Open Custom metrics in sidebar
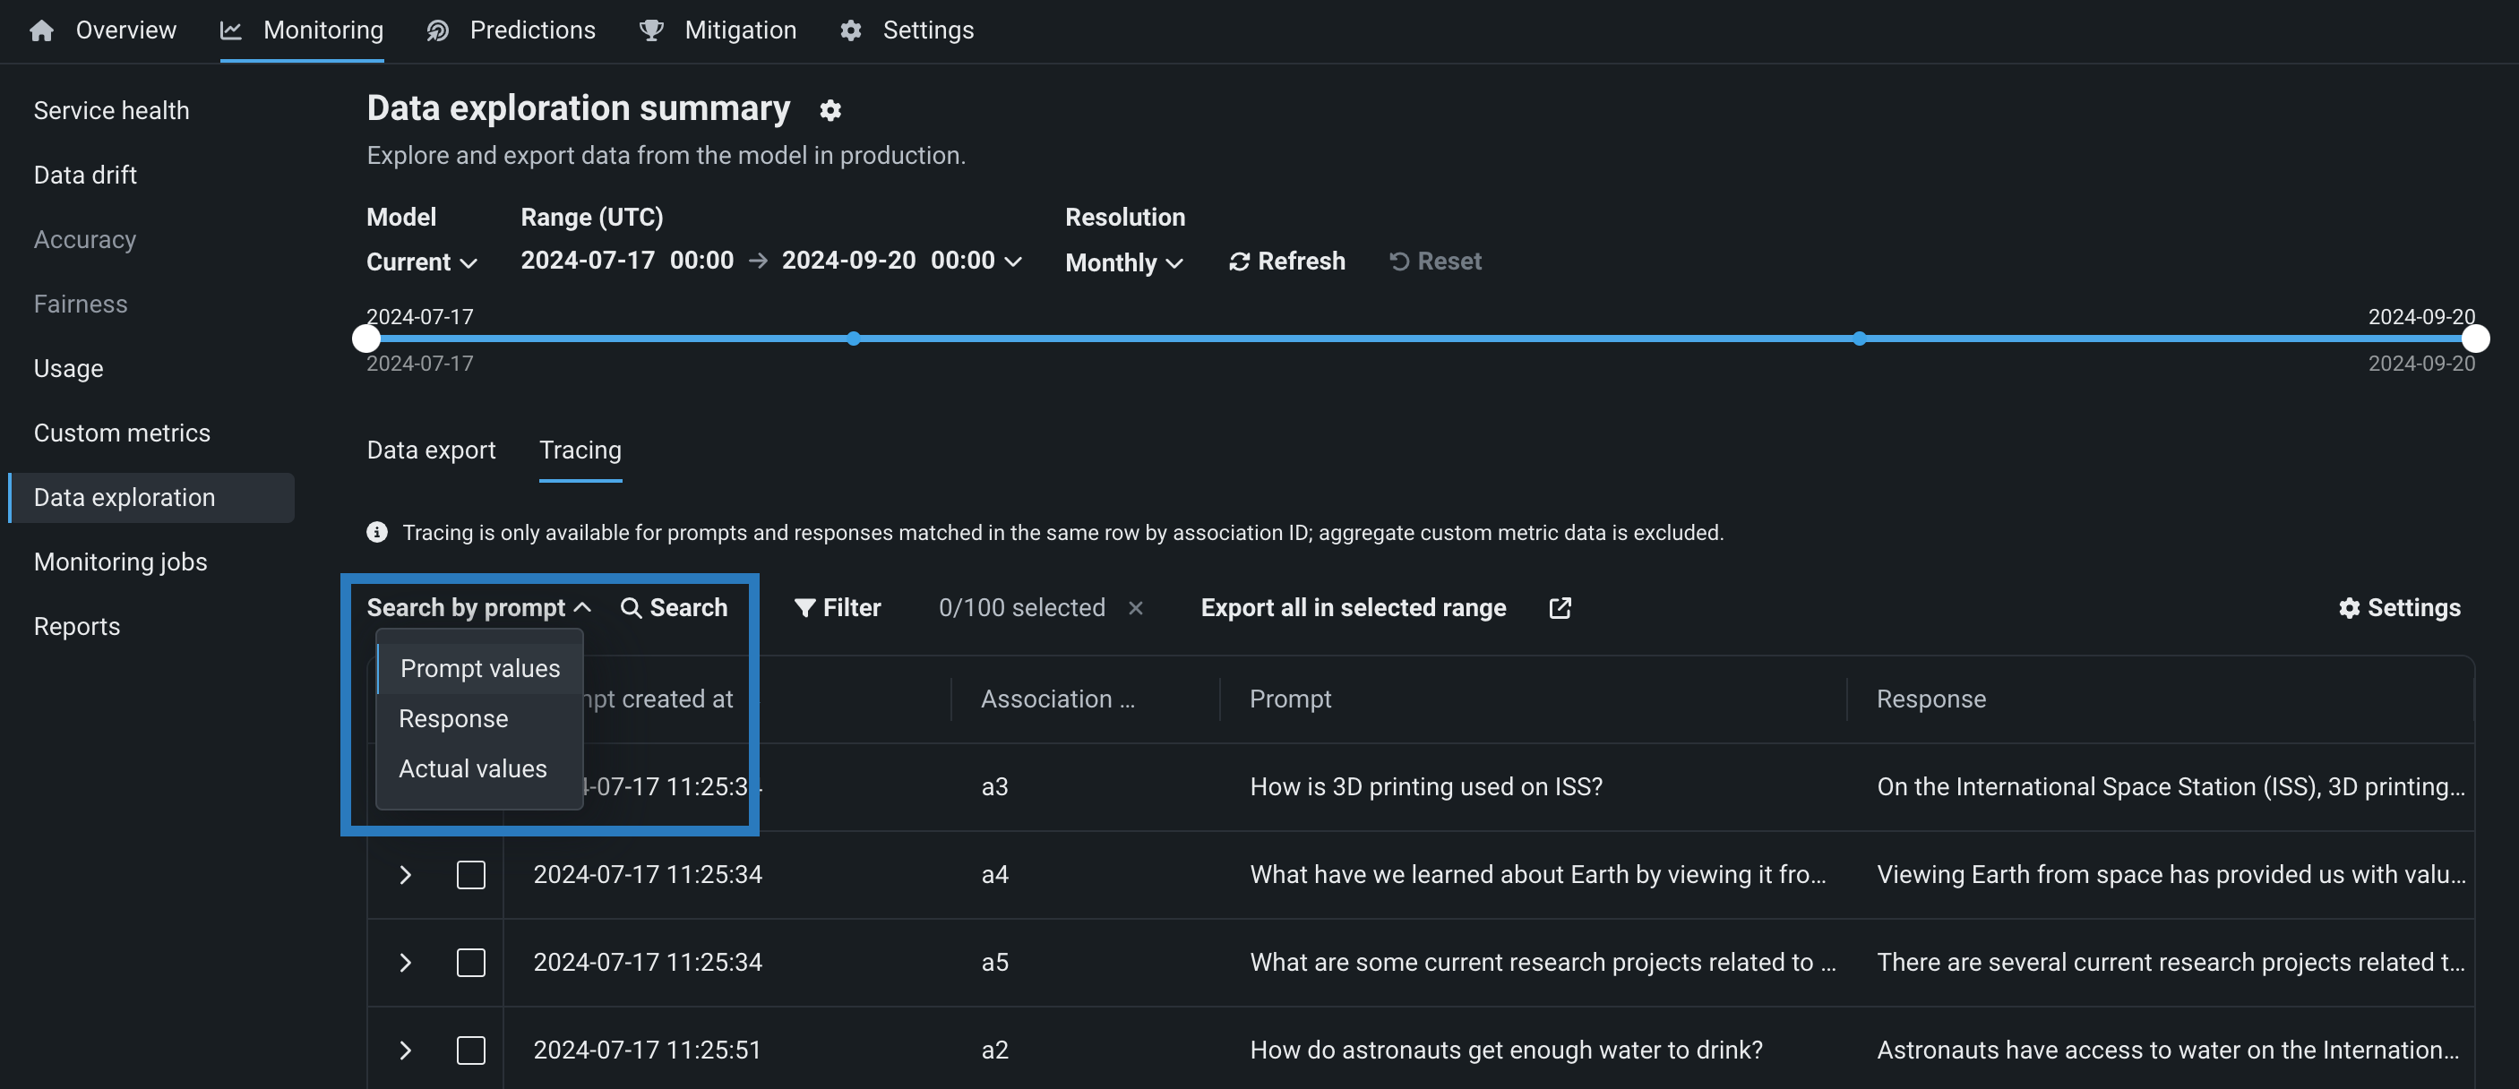The image size is (2519, 1089). [x=122, y=433]
